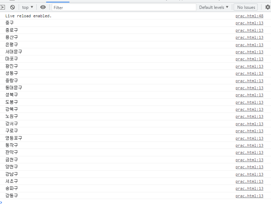
Task: Select the 송파구 console log text
Action: pyautogui.click(x=11, y=188)
